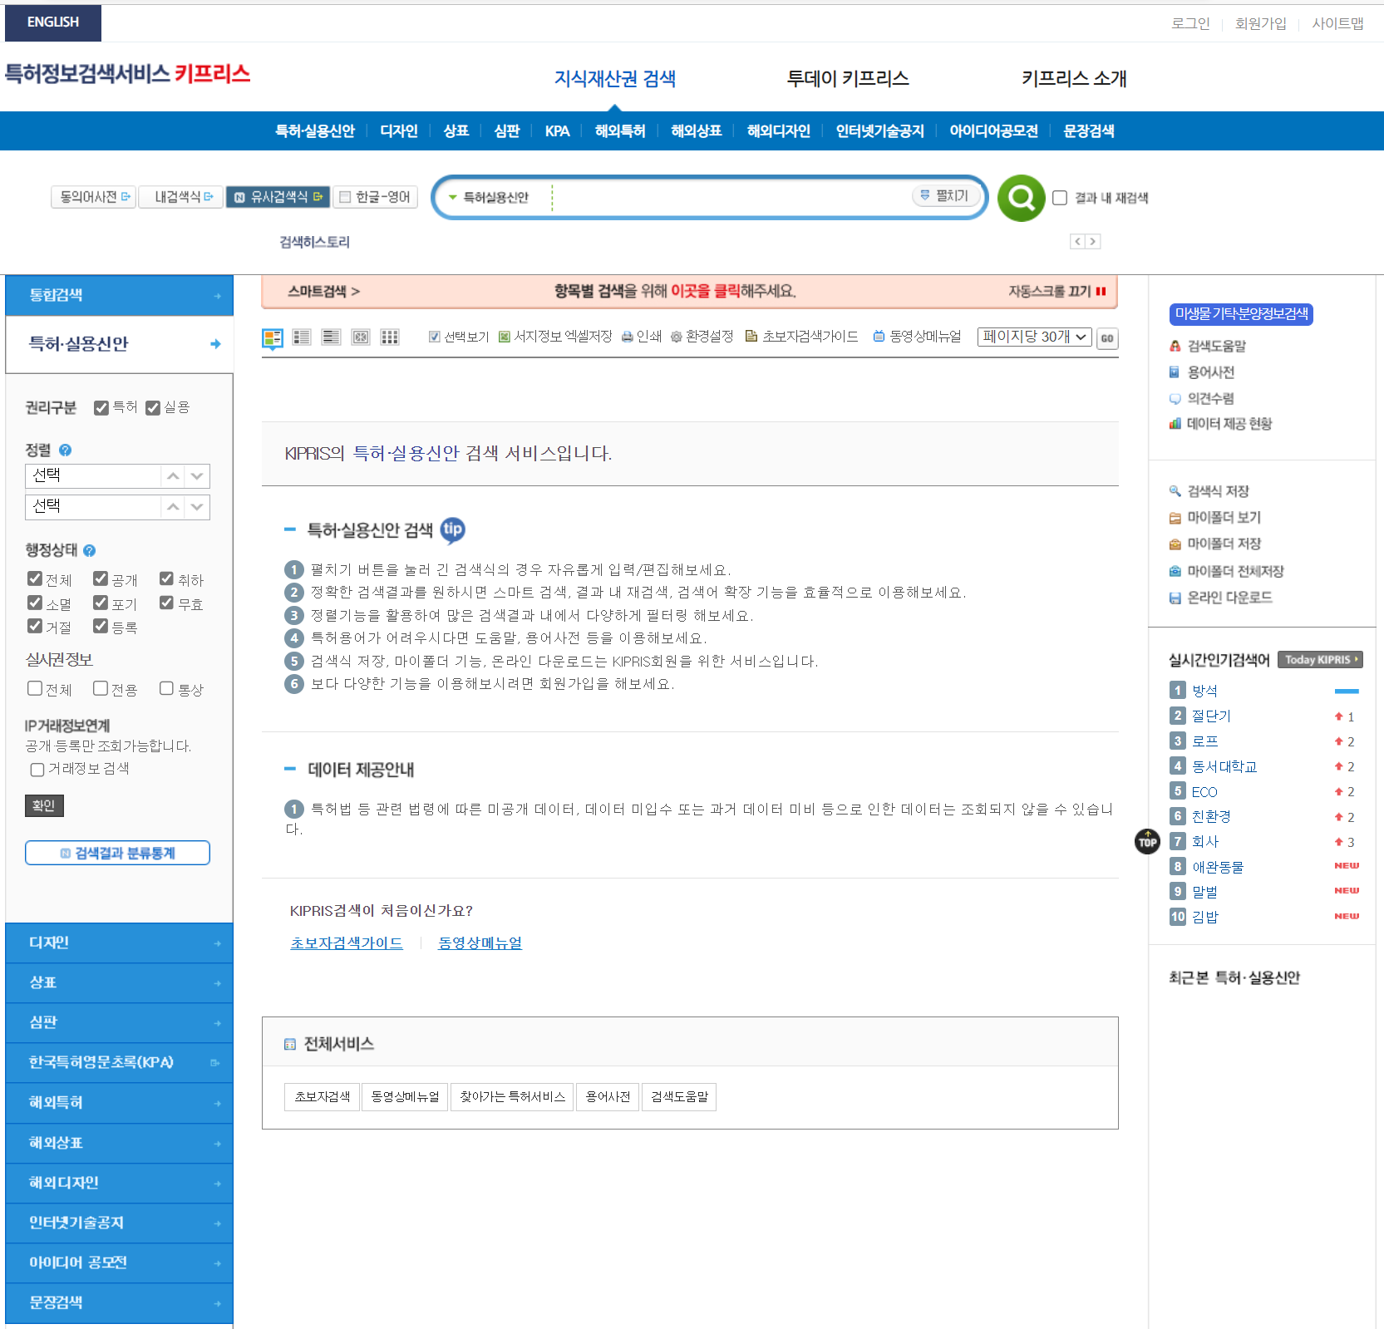
Task: Open 미생물기탁분양정보검색 banner
Action: tap(1241, 314)
